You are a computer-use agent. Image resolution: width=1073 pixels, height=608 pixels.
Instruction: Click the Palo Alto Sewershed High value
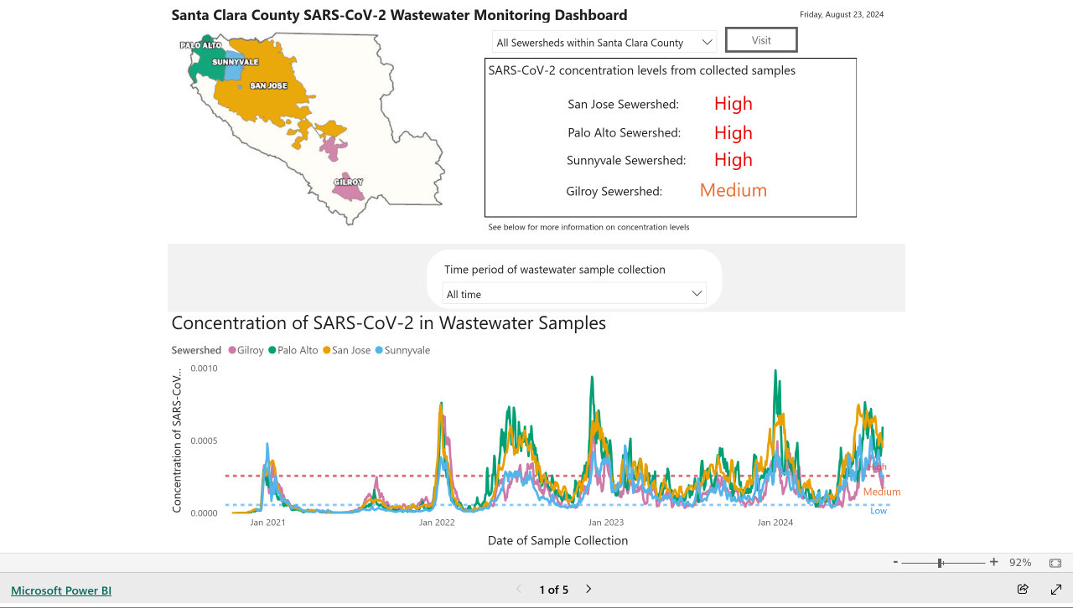pos(733,133)
